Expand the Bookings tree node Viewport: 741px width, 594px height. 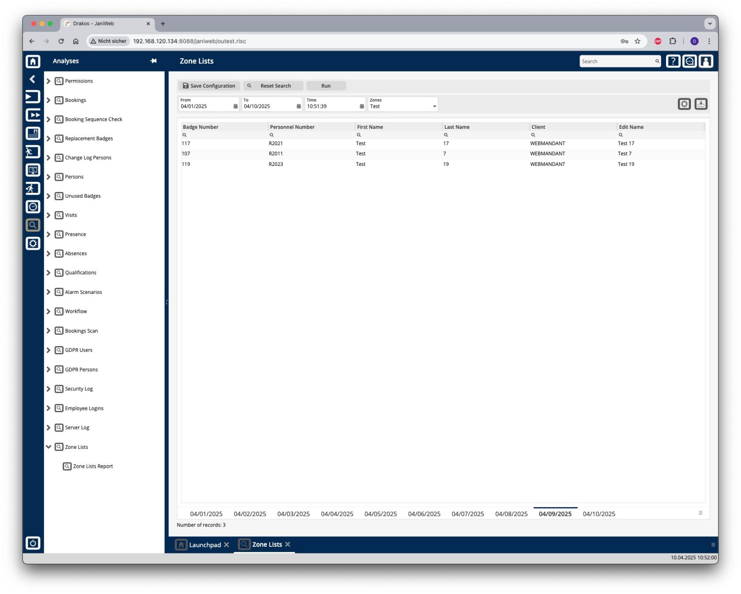(x=49, y=100)
